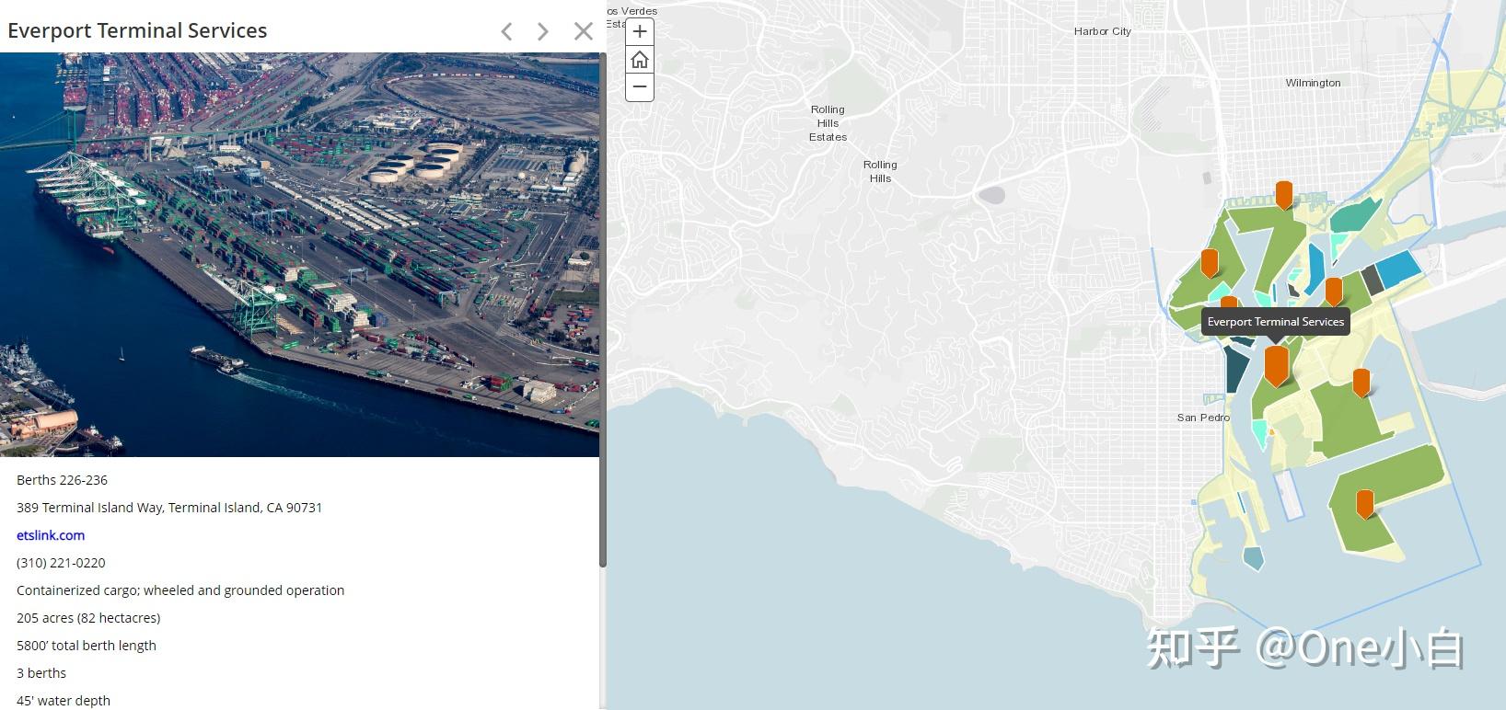Click the panel title Everport Terminal Services
The height and width of the screenshot is (710, 1506).
click(137, 30)
